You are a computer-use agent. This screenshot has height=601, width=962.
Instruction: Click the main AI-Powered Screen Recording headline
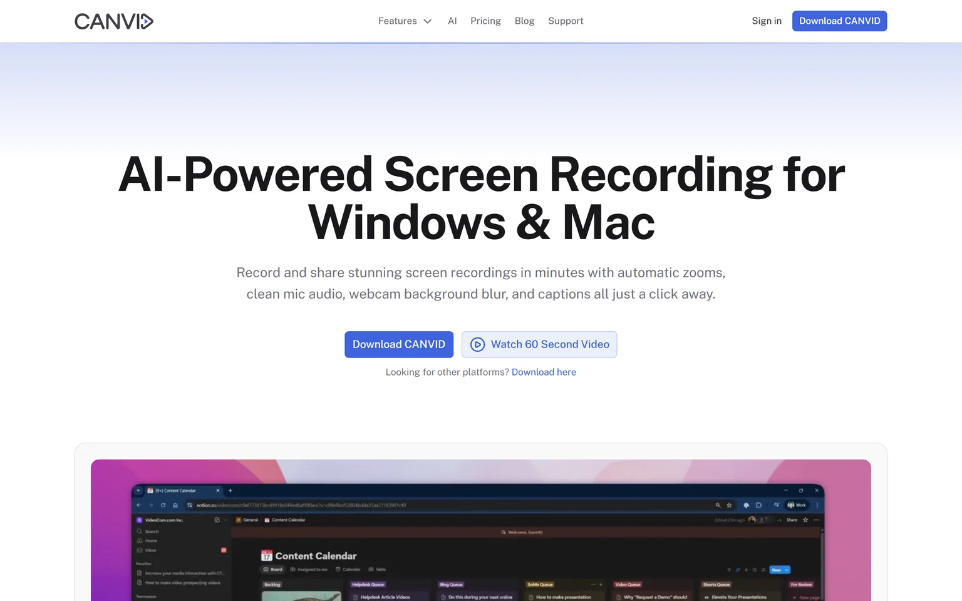(x=481, y=198)
